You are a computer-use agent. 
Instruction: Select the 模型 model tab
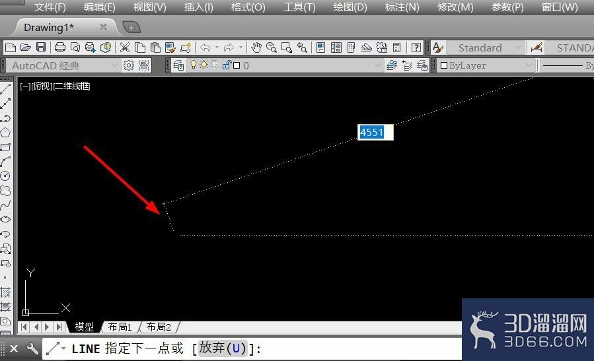84,327
